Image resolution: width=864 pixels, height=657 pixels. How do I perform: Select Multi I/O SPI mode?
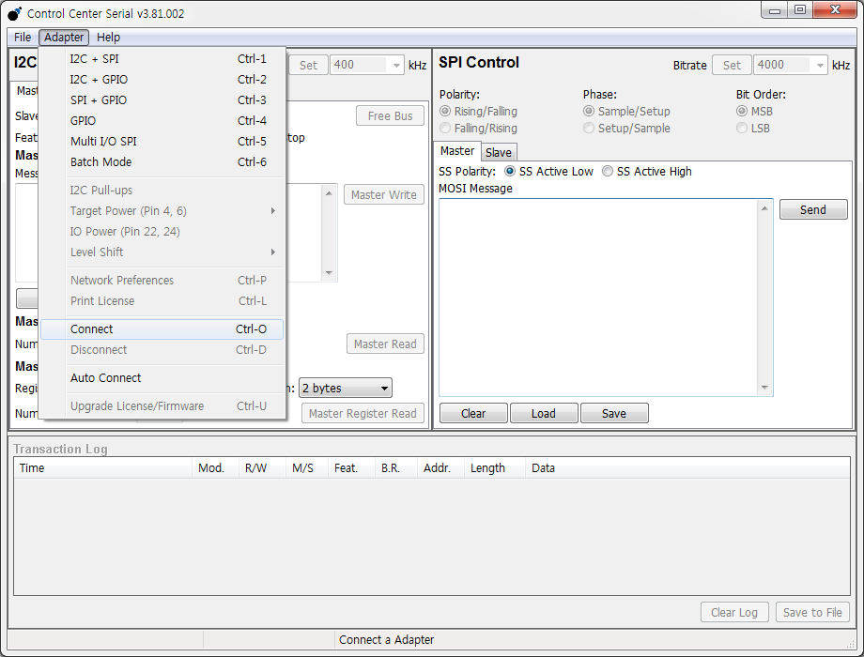pyautogui.click(x=162, y=142)
